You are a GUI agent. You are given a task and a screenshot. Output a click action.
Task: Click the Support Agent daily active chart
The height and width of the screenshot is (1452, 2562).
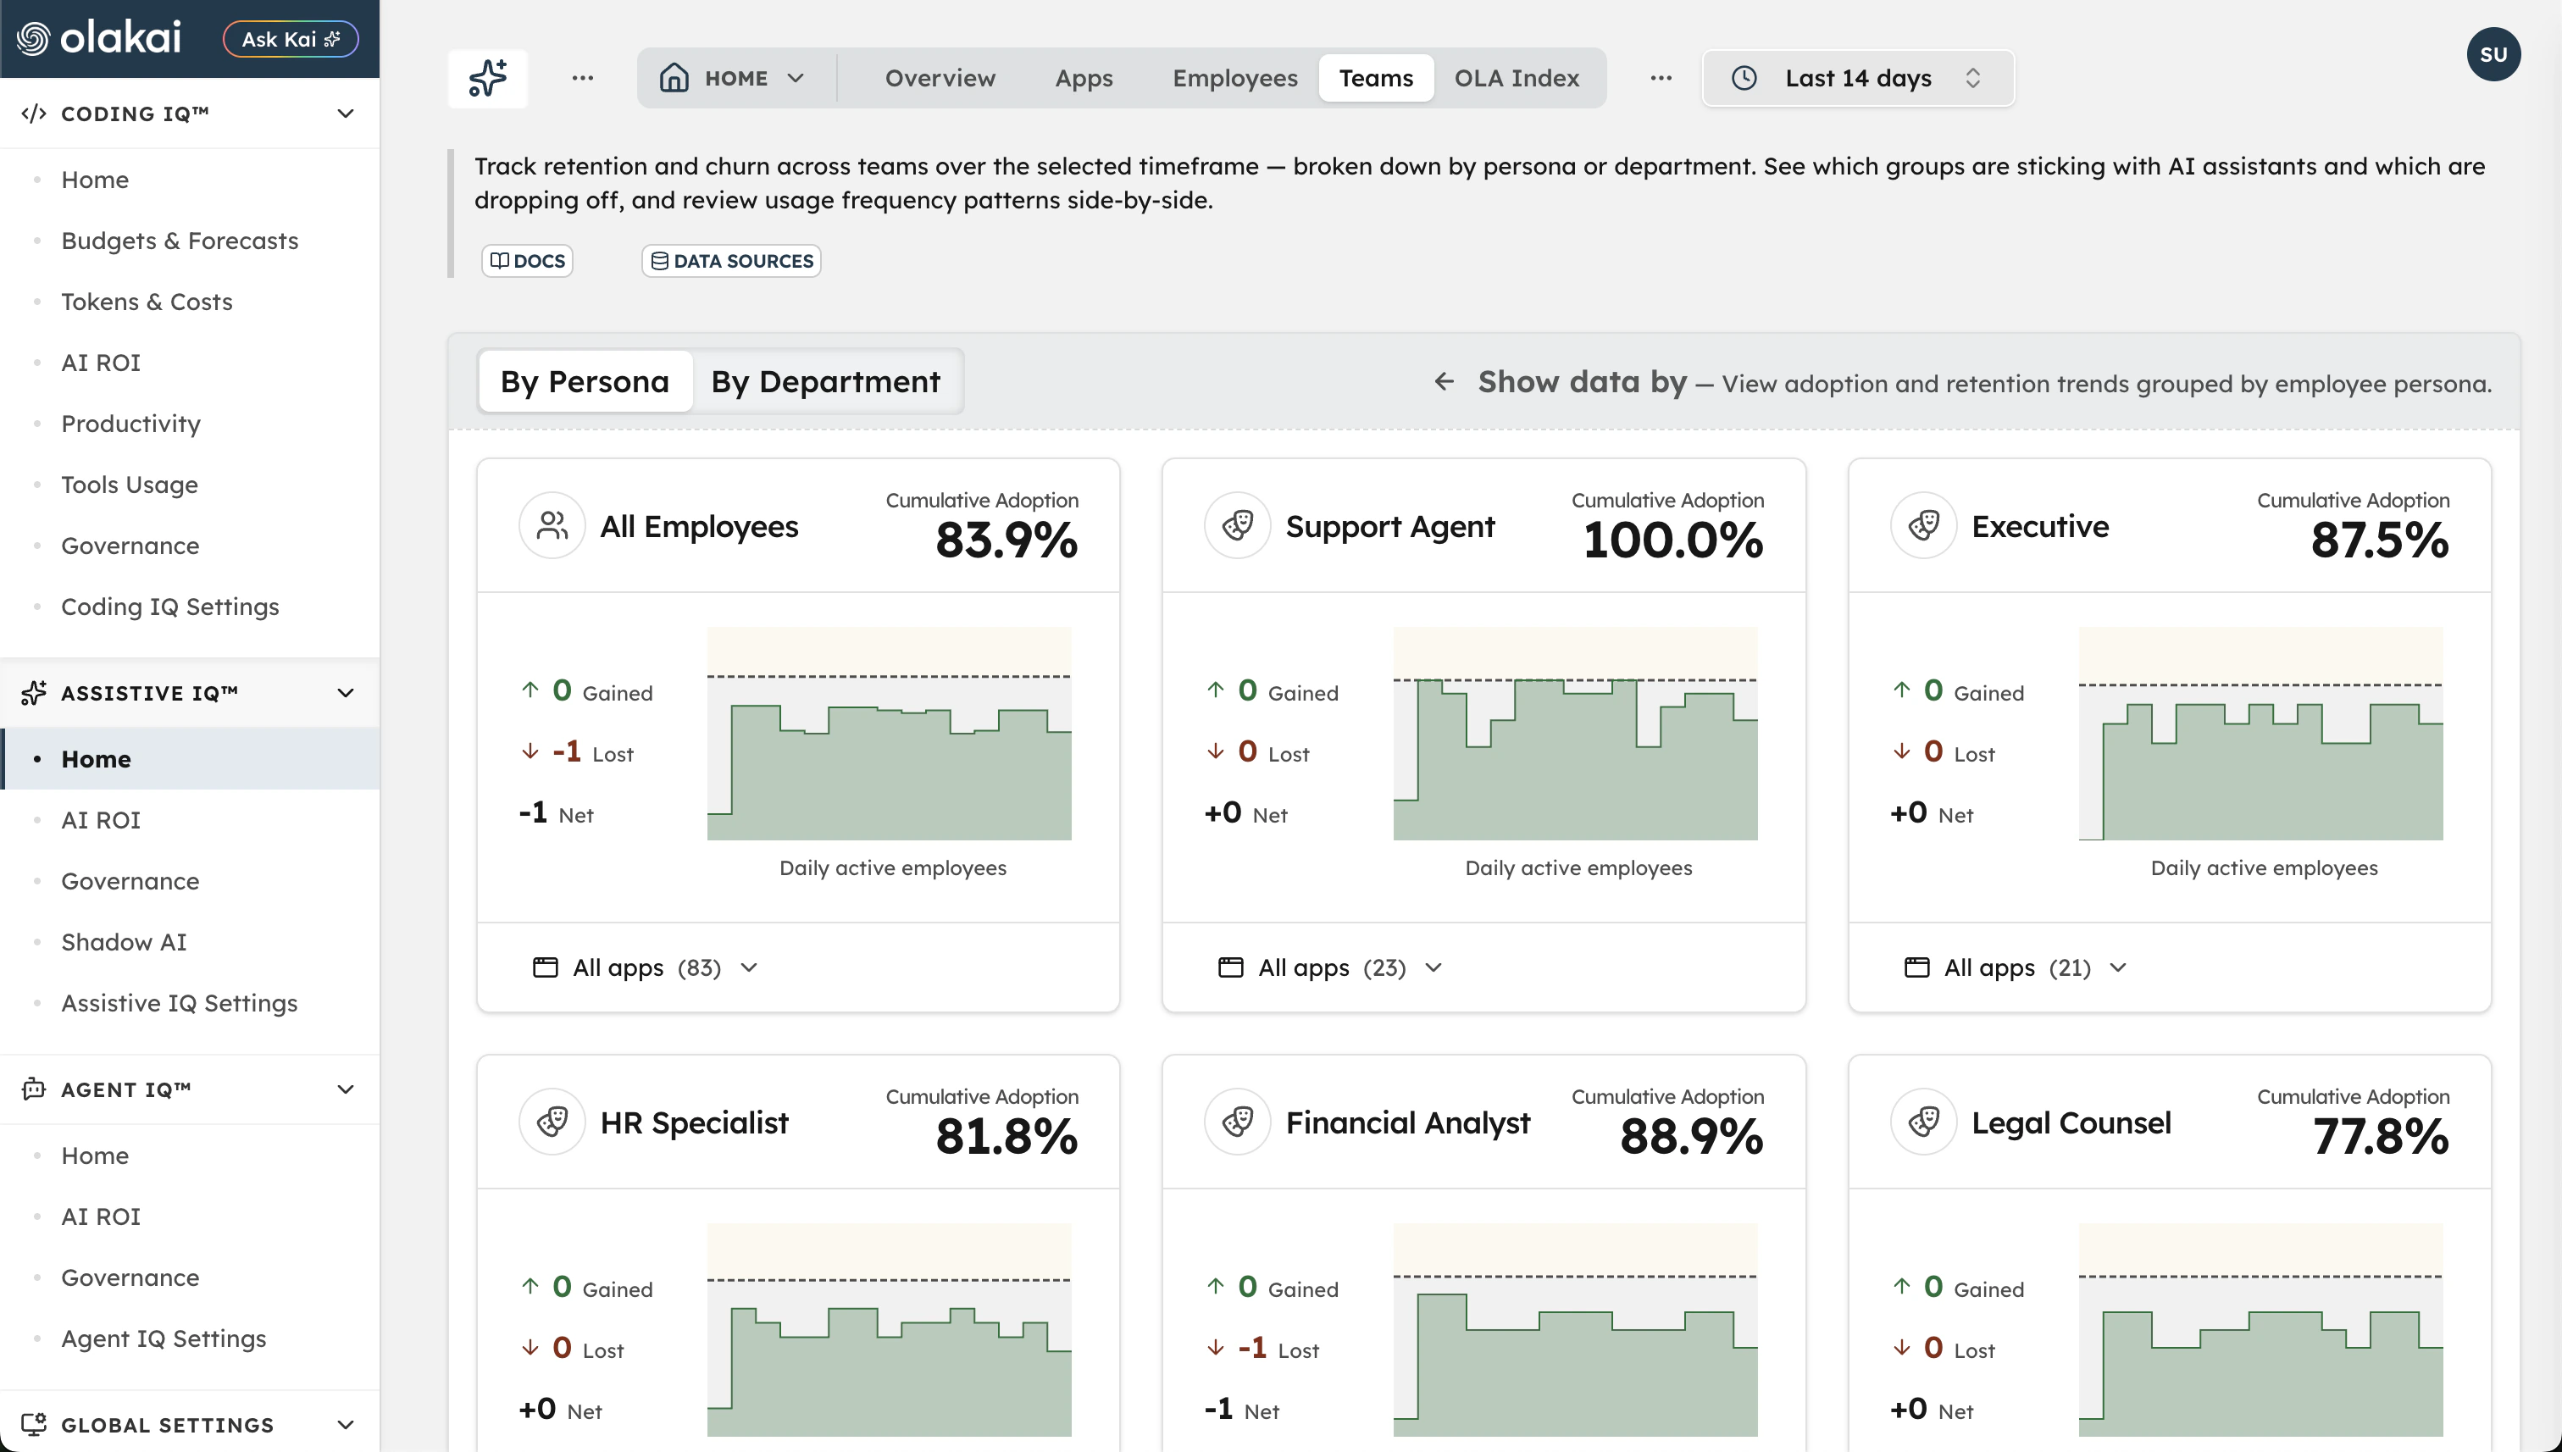pyautogui.click(x=1575, y=733)
